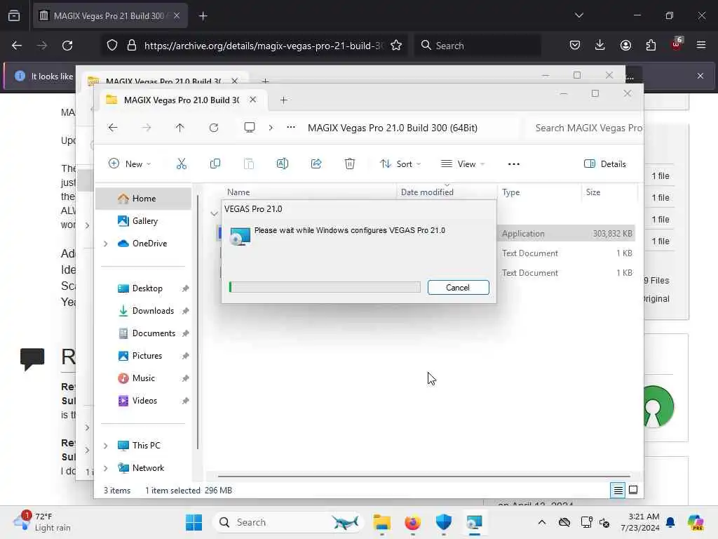Click the Search MAGIX Vegas Pro field

click(588, 128)
